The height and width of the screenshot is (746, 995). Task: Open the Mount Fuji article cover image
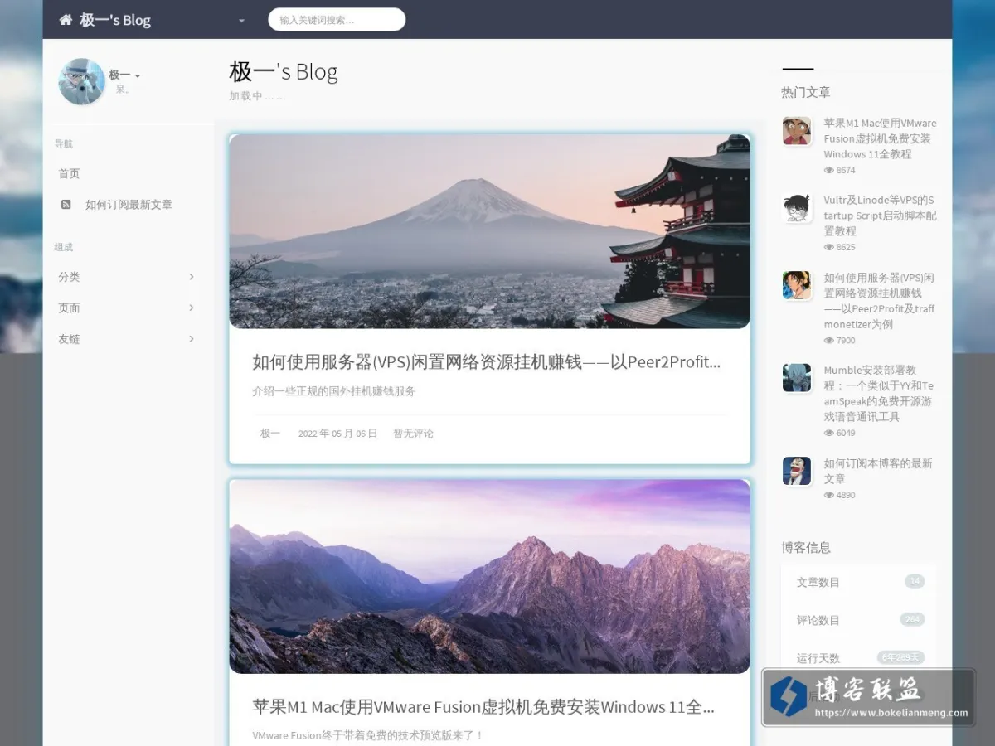pyautogui.click(x=489, y=231)
